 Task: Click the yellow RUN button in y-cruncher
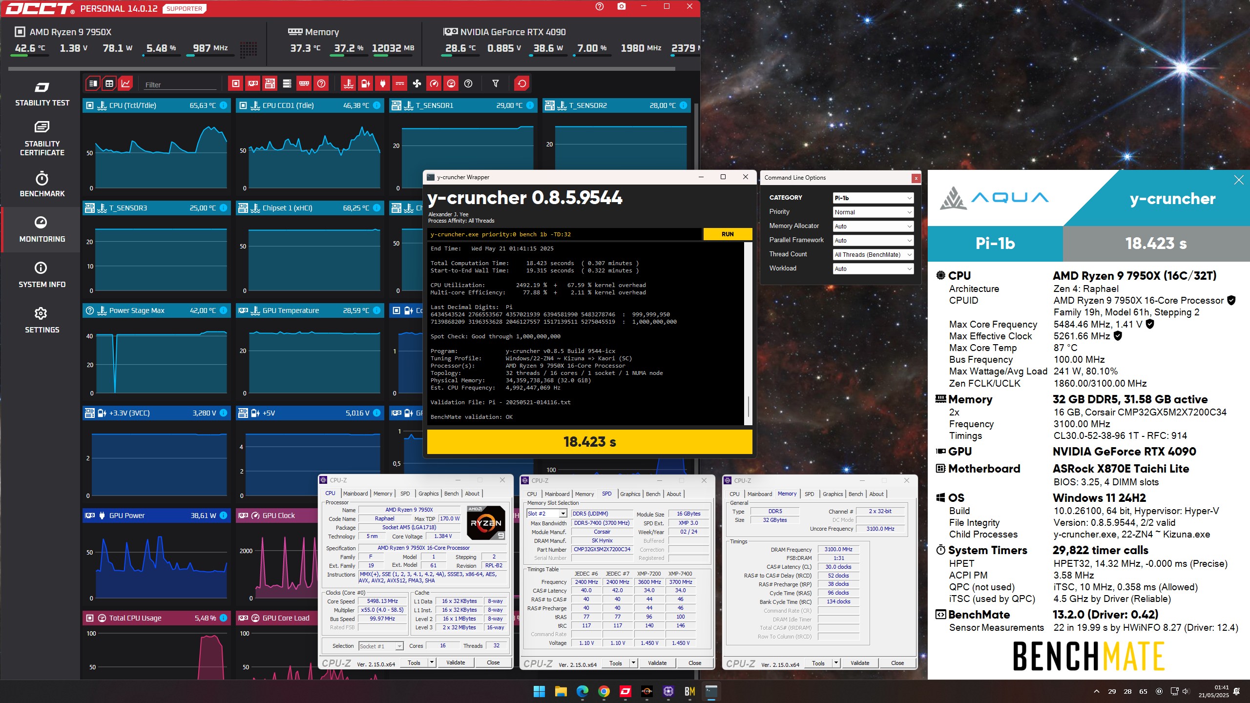(x=728, y=234)
